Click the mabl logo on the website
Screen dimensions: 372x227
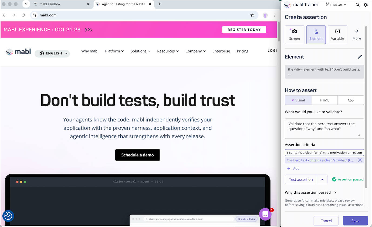pyautogui.click(x=18, y=52)
